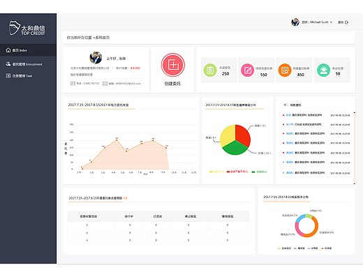Click the logout icon in the top right

[x=346, y=22]
